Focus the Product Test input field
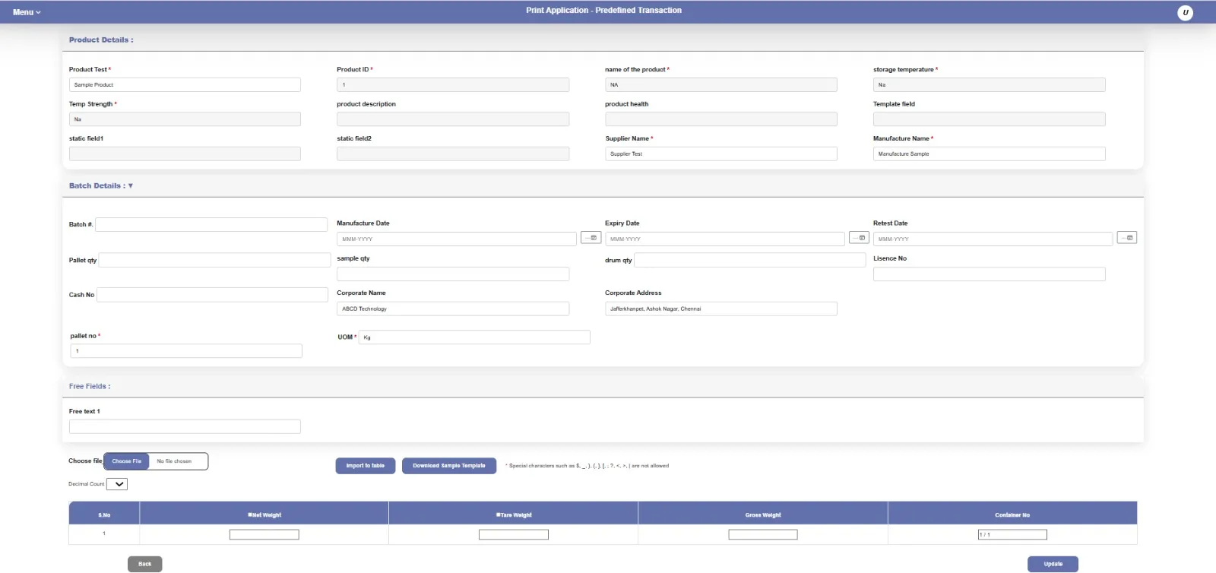 (x=185, y=85)
